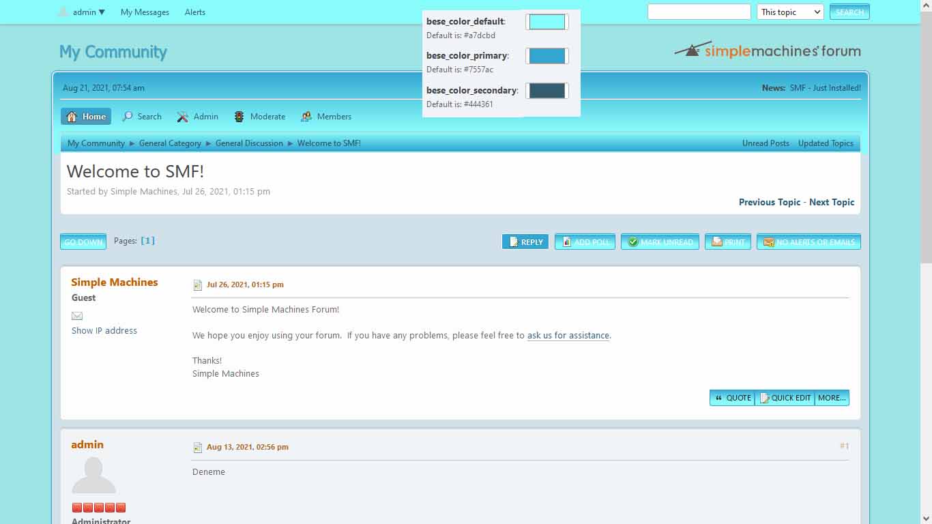
Task: Click admin's avatar image
Action: tap(93, 476)
